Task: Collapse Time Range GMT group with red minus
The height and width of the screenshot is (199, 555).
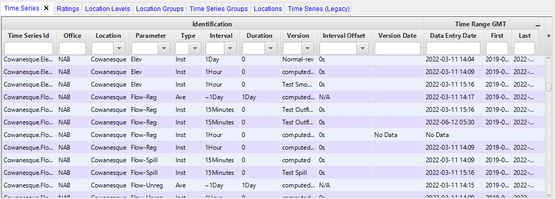Action: tap(538, 25)
